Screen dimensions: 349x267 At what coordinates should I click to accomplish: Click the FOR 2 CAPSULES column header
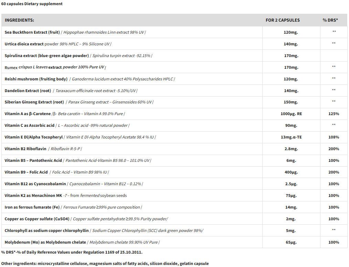[x=283, y=20]
